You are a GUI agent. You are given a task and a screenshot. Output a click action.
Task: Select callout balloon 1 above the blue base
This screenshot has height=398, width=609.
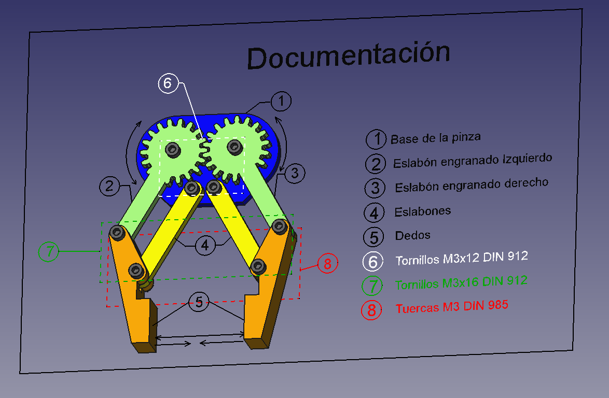(281, 102)
